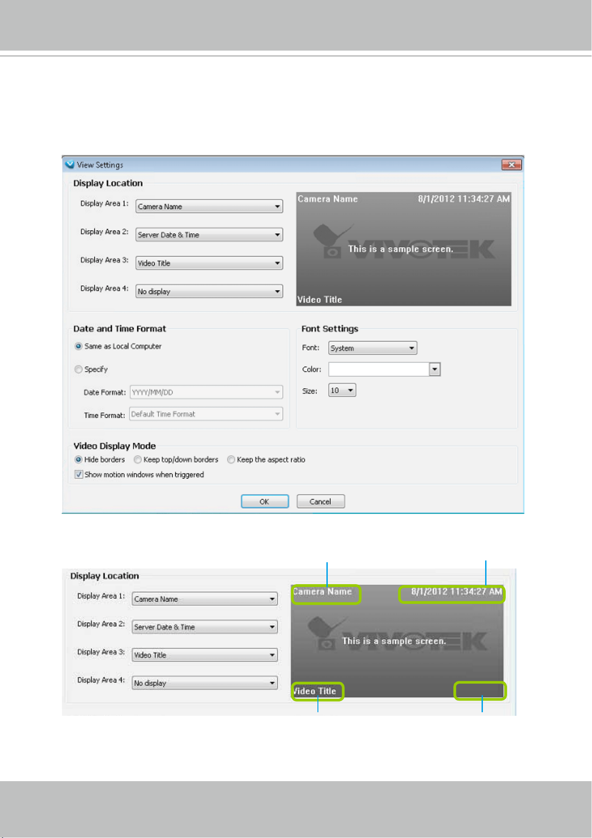Click the OK button
Screen dimensions: 592x838
click(265, 501)
